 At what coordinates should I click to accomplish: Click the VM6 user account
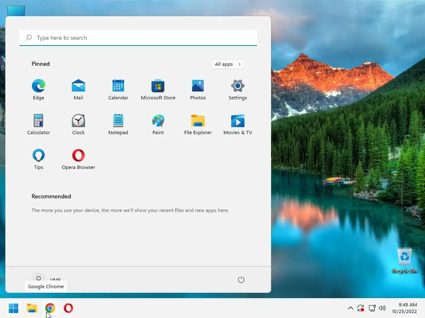[x=46, y=279]
